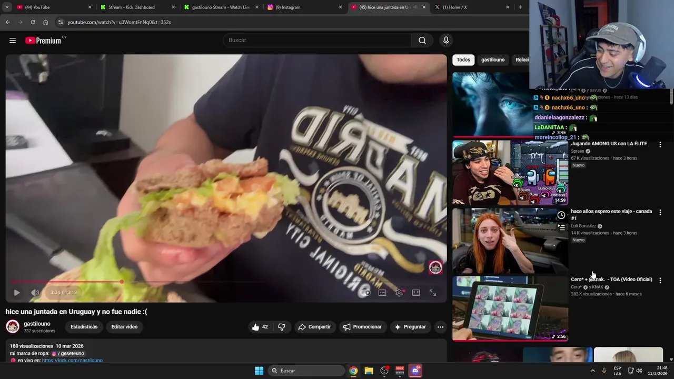Go back with the browser back arrow
The width and height of the screenshot is (674, 379).
(7, 22)
